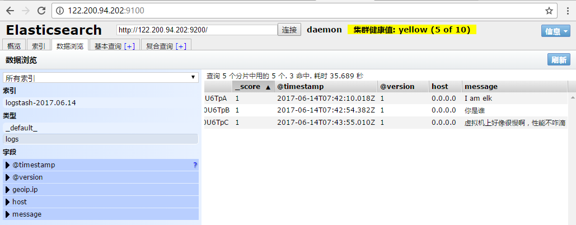Switch to the 概览 tab
The width and height of the screenshot is (576, 225).
14,46
